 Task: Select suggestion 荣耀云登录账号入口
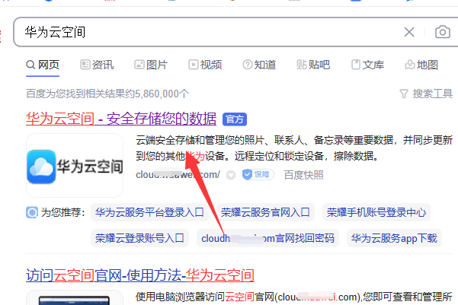139,238
